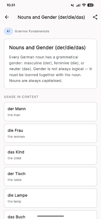The height and width of the screenshot is (219, 101).
Task: Tap the 'das Buch' example card
Action: click(50, 215)
